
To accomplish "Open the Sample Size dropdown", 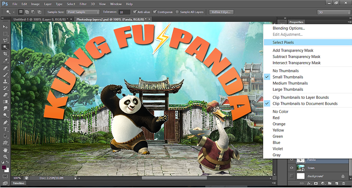I will (x=83, y=12).
